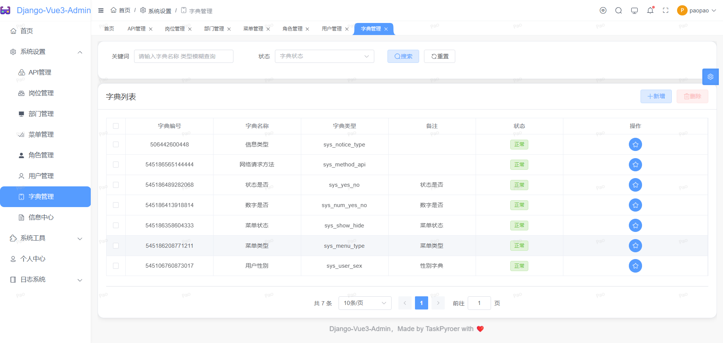Click the action star for 网络请求方法 row
The image size is (723, 343).
(635, 165)
